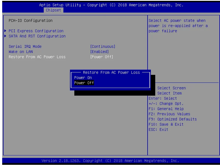
Task: Click the ESC: Exit hint
Action: (x=159, y=129)
